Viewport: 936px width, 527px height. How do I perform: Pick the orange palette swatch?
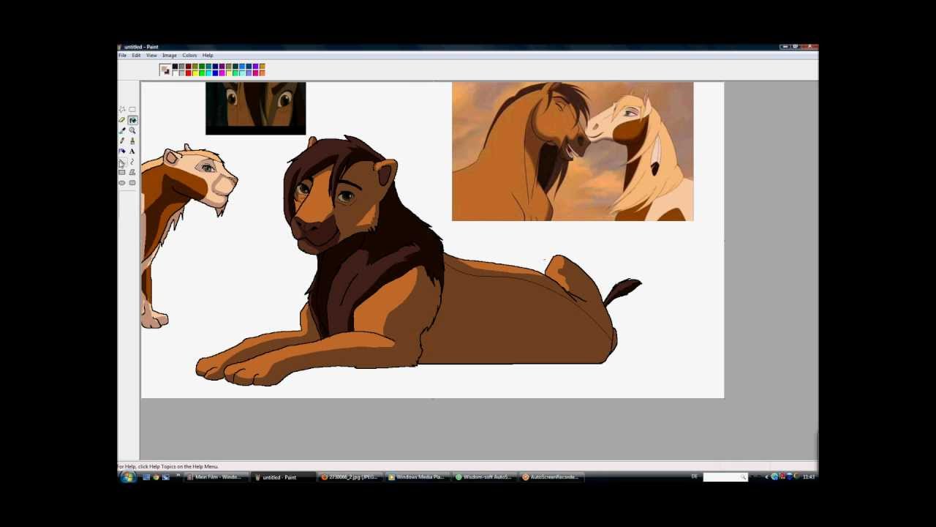[x=263, y=73]
